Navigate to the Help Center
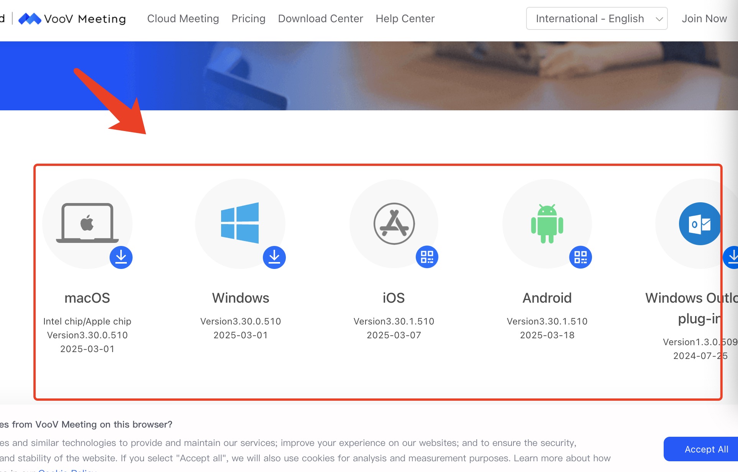 click(405, 19)
